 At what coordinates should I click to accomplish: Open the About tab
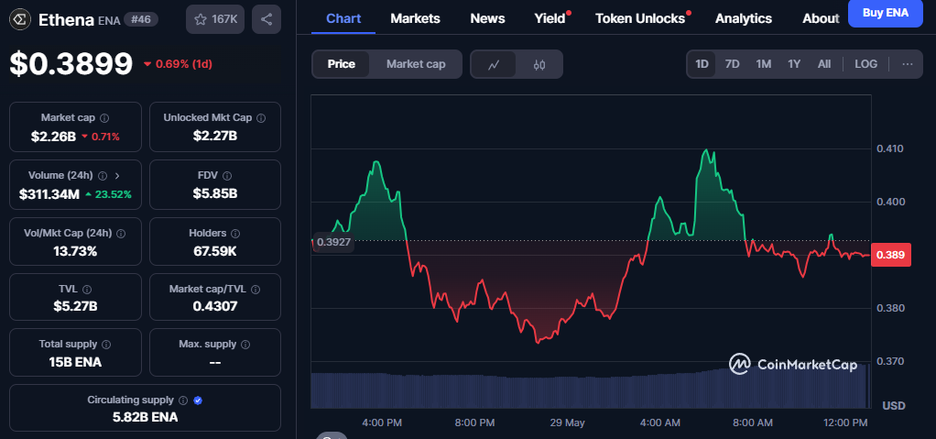[821, 18]
